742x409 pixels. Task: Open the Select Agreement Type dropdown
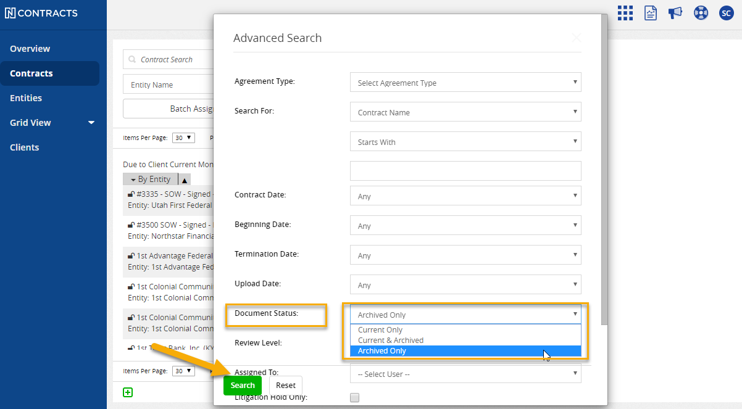[x=465, y=82]
